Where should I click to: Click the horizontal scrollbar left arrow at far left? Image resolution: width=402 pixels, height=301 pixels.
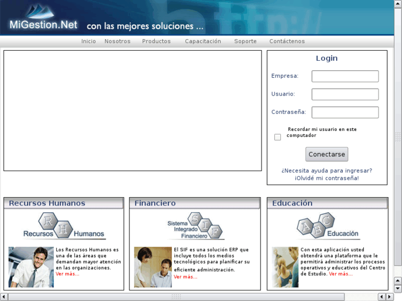point(4,297)
